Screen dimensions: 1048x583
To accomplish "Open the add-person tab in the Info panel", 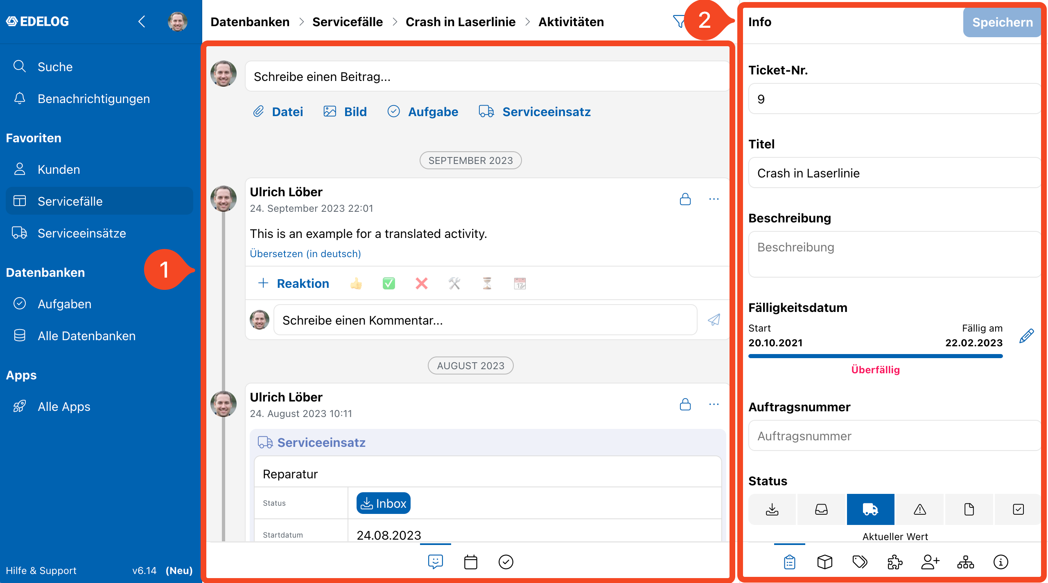I will (x=931, y=562).
